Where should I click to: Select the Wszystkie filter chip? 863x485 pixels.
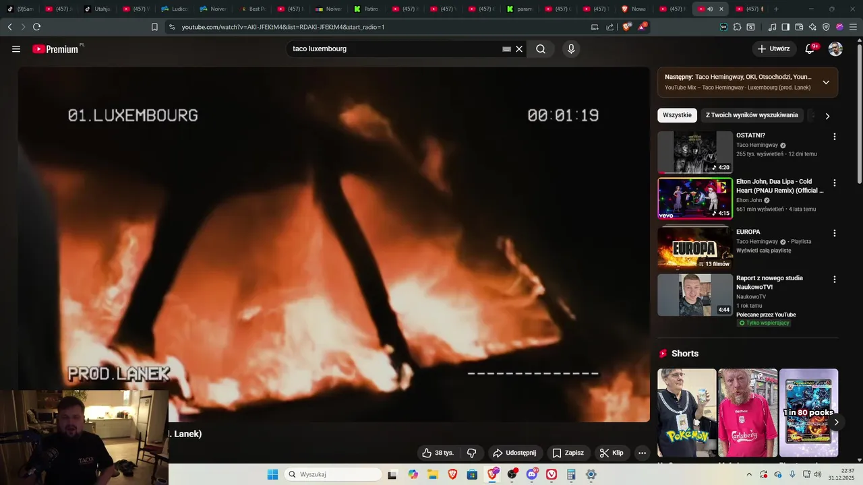677,115
